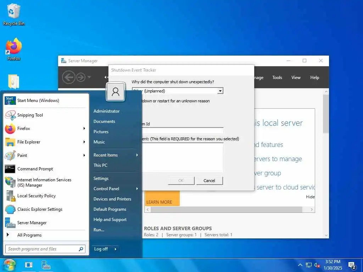Click the OK button in Shutdown Event Tracker
The image size is (363, 272).
(x=181, y=181)
